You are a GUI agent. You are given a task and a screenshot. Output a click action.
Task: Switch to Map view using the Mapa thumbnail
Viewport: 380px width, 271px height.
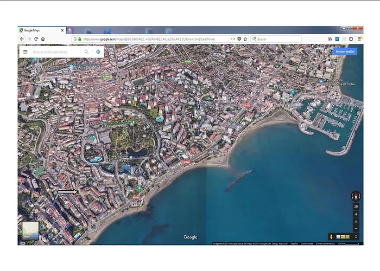[x=30, y=230]
